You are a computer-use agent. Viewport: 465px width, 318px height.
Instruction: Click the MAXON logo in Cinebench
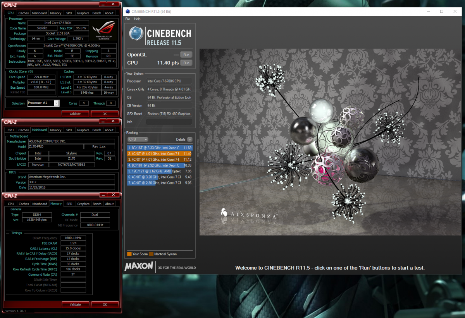[x=139, y=266]
